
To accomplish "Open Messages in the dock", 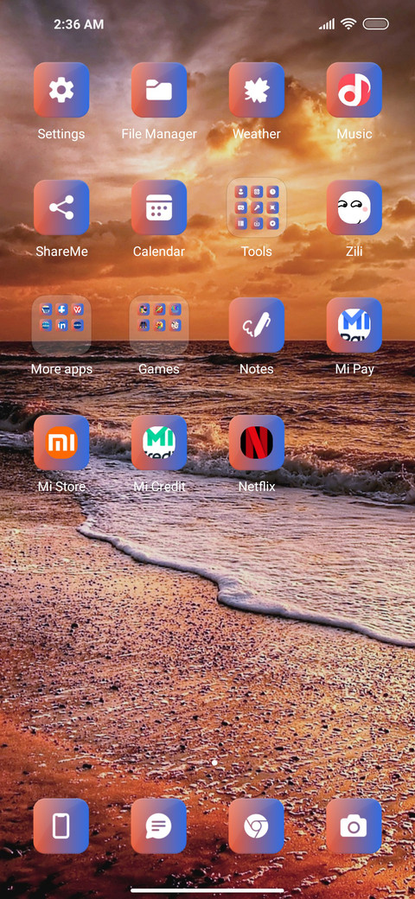I will [159, 826].
